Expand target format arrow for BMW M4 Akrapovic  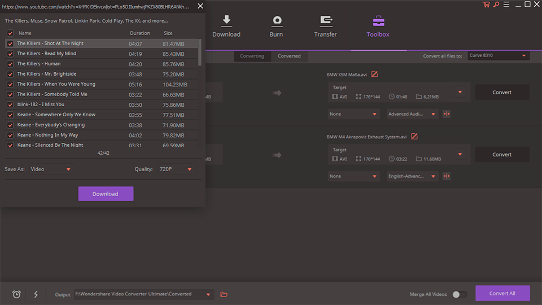click(x=460, y=154)
